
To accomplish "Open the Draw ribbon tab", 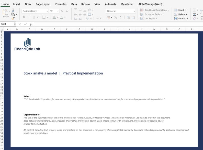I will tap(28, 4).
